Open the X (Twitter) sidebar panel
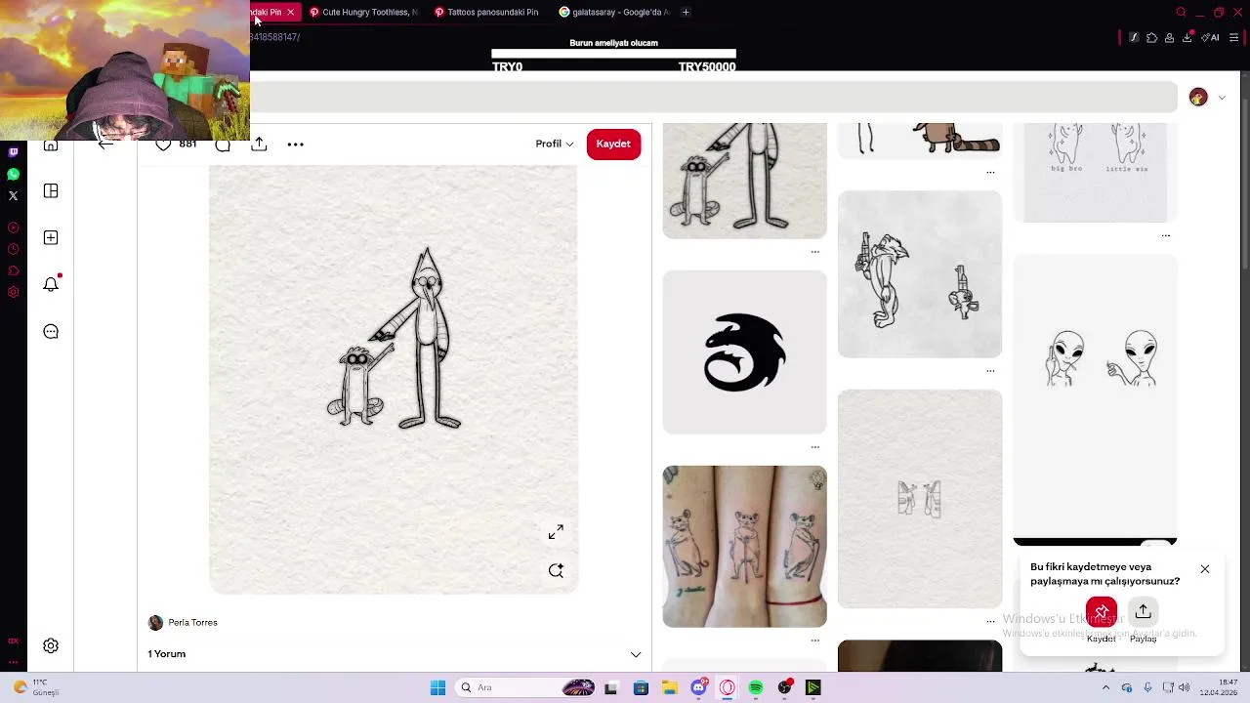Screen dimensions: 1250x703 [x=13, y=195]
